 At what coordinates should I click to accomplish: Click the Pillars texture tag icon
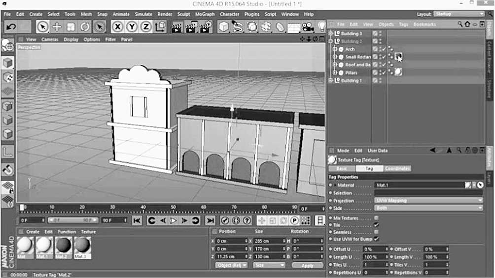(x=398, y=72)
